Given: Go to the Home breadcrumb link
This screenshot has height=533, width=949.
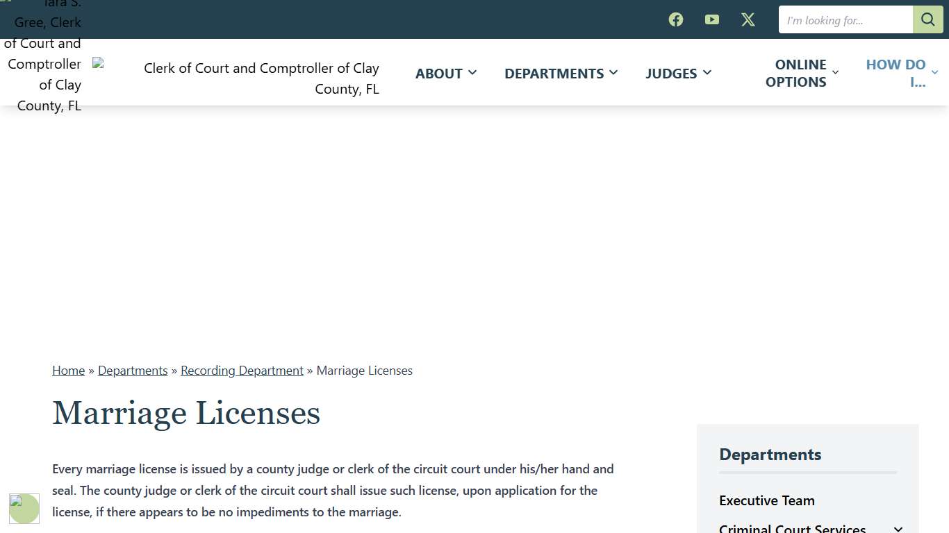Looking at the screenshot, I should pyautogui.click(x=68, y=370).
